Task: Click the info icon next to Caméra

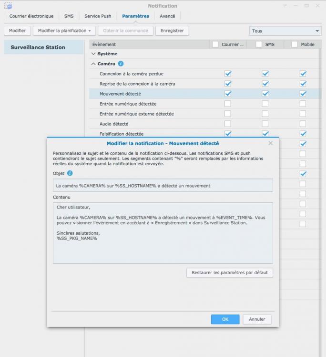Action: tap(121, 64)
